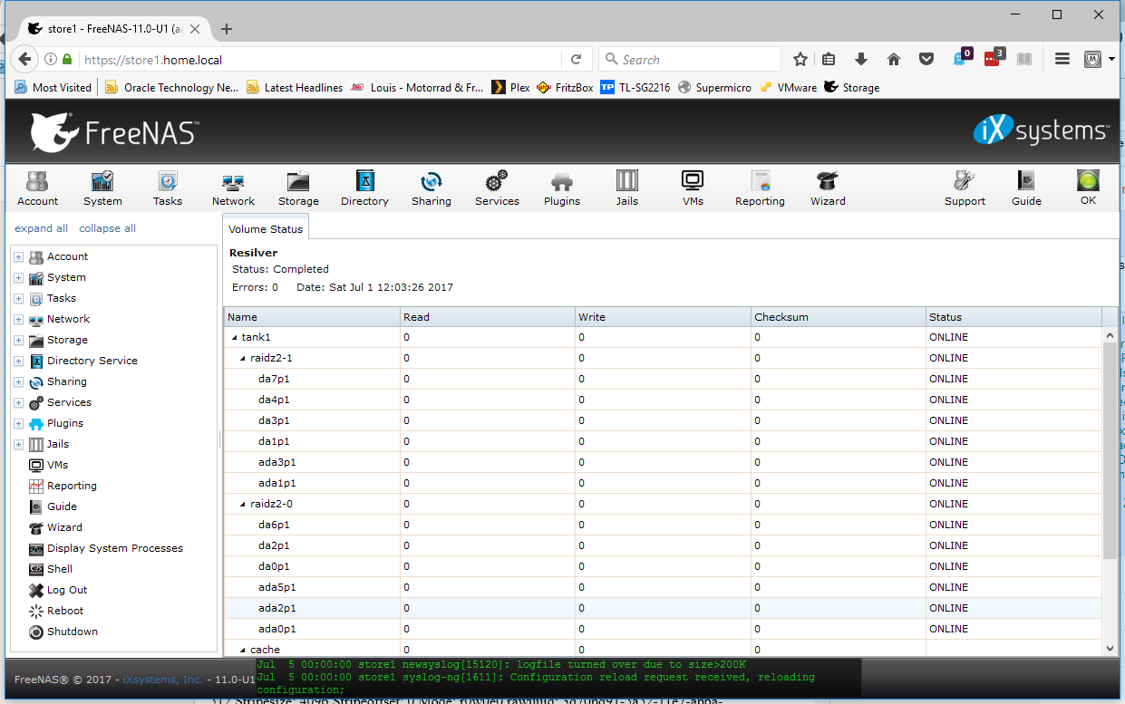Open the Firefox menu
This screenshot has height=704, width=1125.
click(1062, 57)
